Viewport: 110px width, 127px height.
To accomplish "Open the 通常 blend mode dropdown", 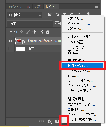I will [x=30, y=24].
